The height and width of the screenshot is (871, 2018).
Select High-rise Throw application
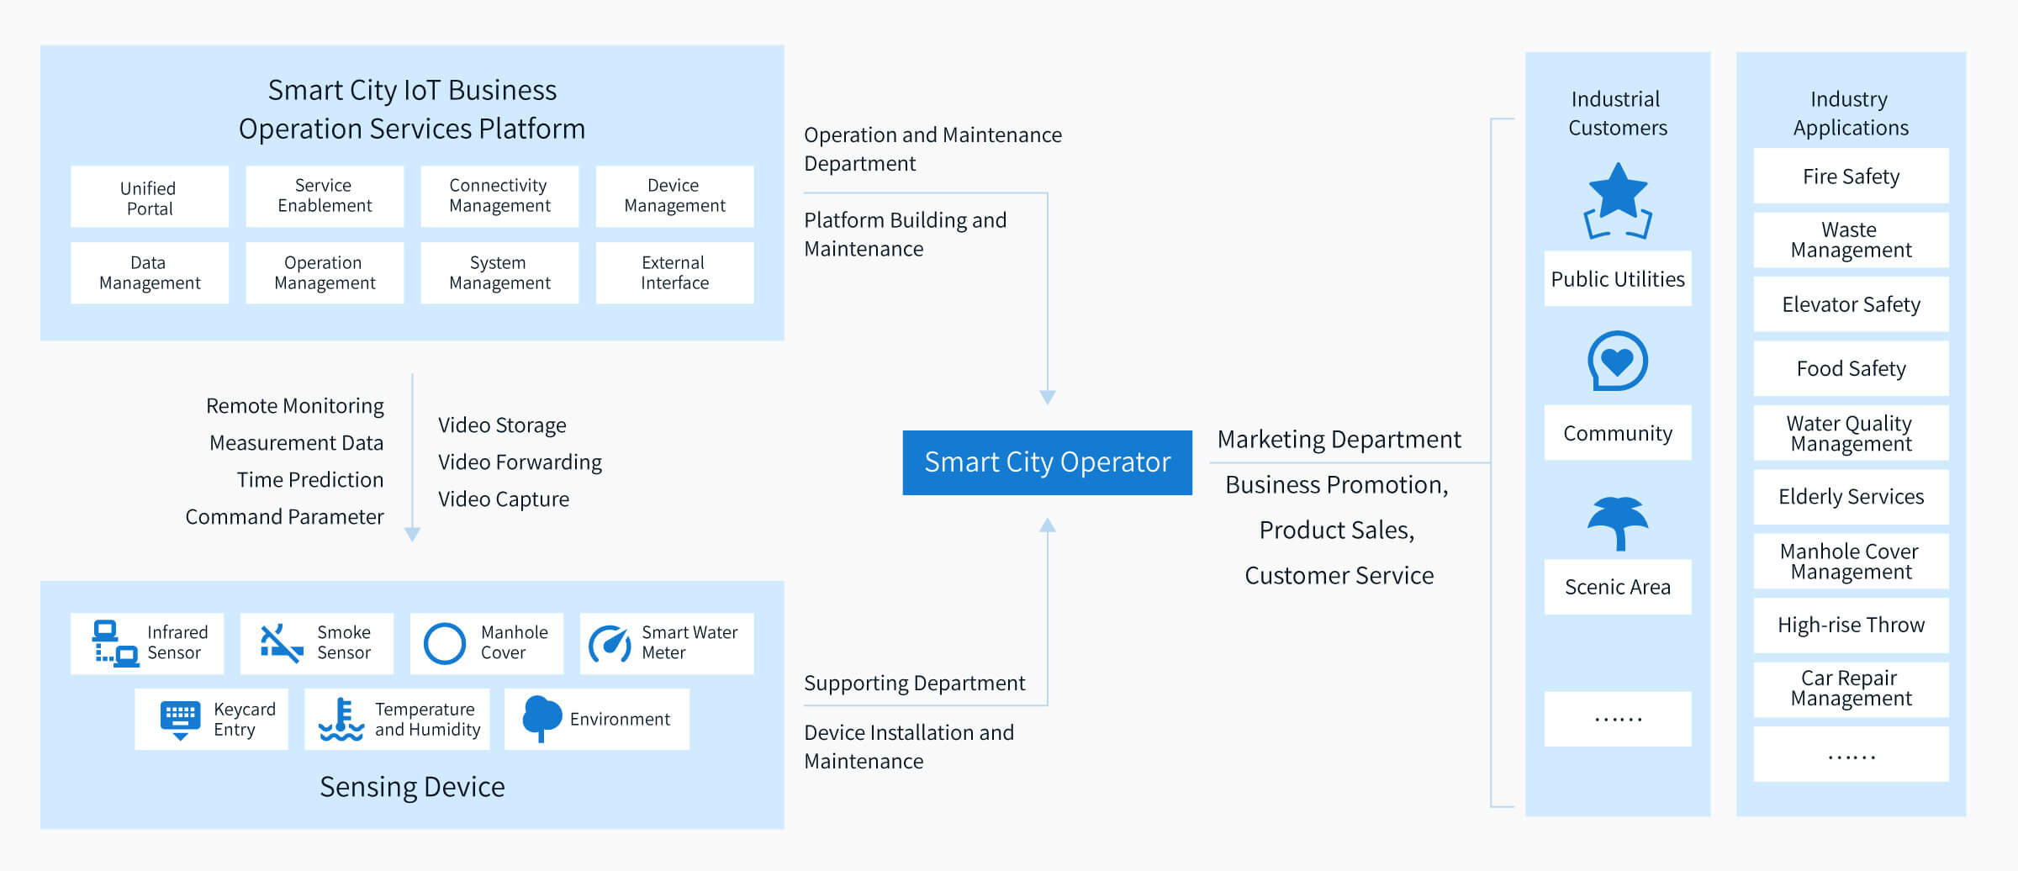click(x=1851, y=625)
